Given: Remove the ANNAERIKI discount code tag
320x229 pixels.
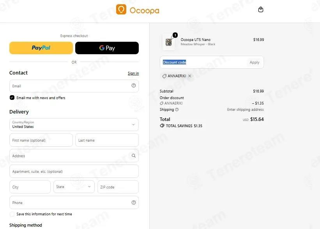Looking at the screenshot, I should click(189, 76).
